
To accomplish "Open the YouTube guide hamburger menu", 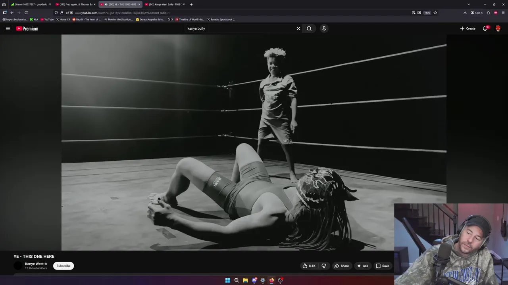I will [8, 28].
